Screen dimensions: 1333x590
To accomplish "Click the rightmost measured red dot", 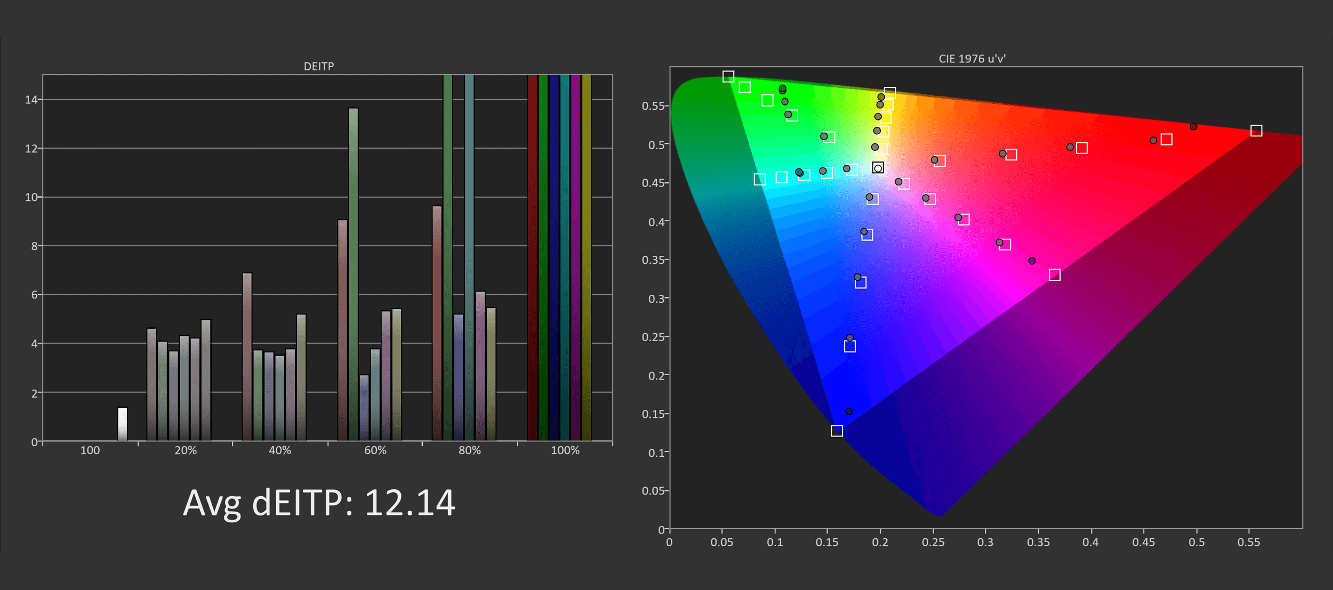I will [x=1194, y=127].
